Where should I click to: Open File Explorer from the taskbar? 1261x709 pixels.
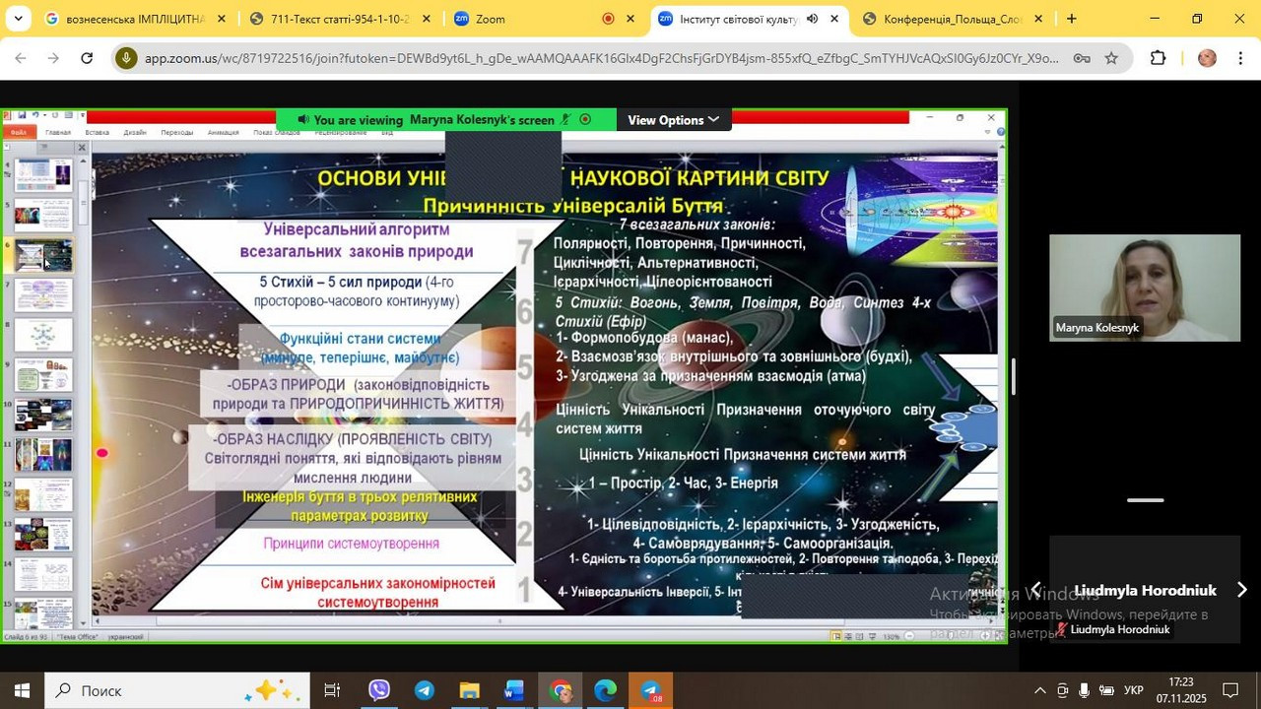[x=470, y=690]
